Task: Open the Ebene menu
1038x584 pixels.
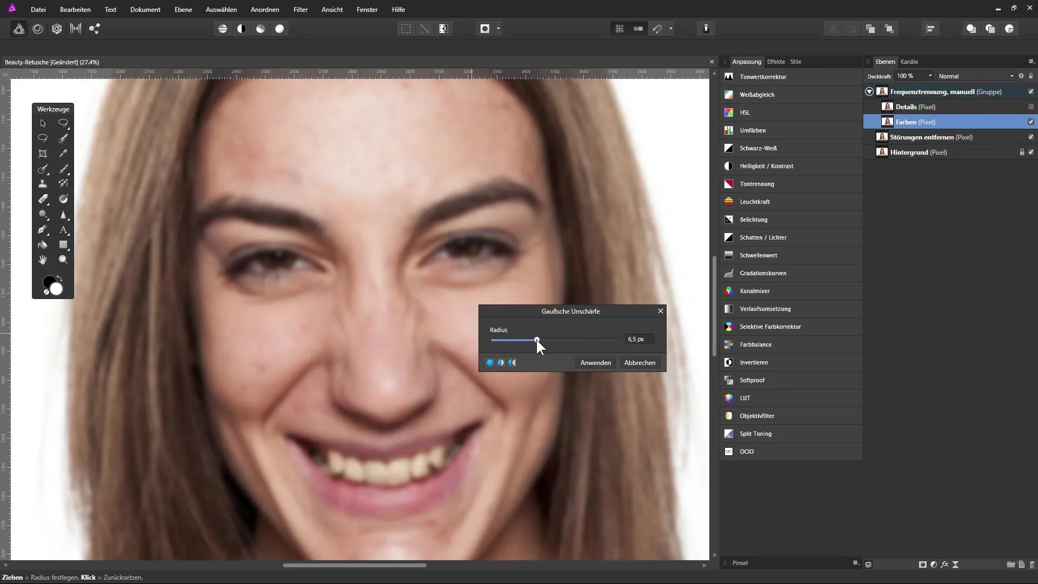Action: click(183, 10)
